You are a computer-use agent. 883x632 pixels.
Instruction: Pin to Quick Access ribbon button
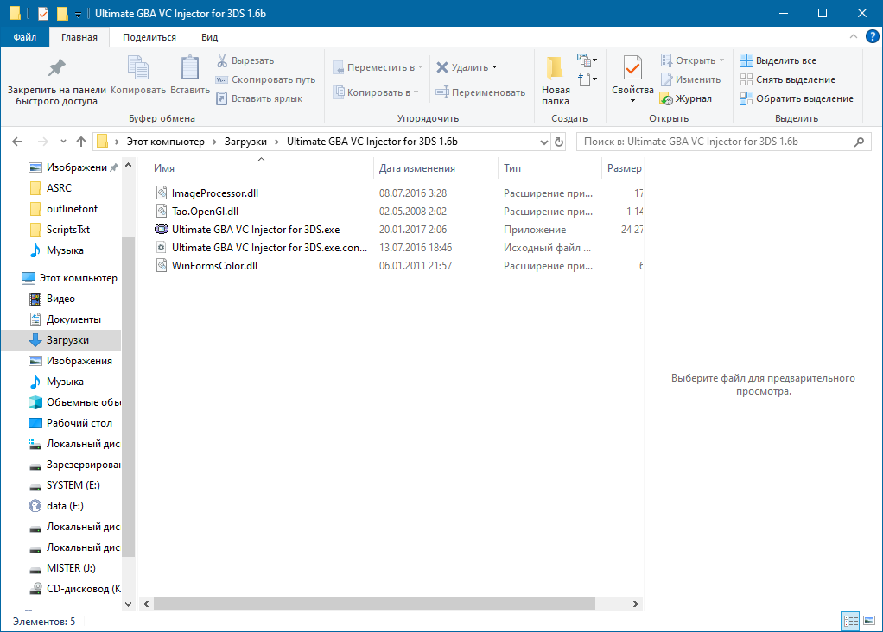[56, 82]
